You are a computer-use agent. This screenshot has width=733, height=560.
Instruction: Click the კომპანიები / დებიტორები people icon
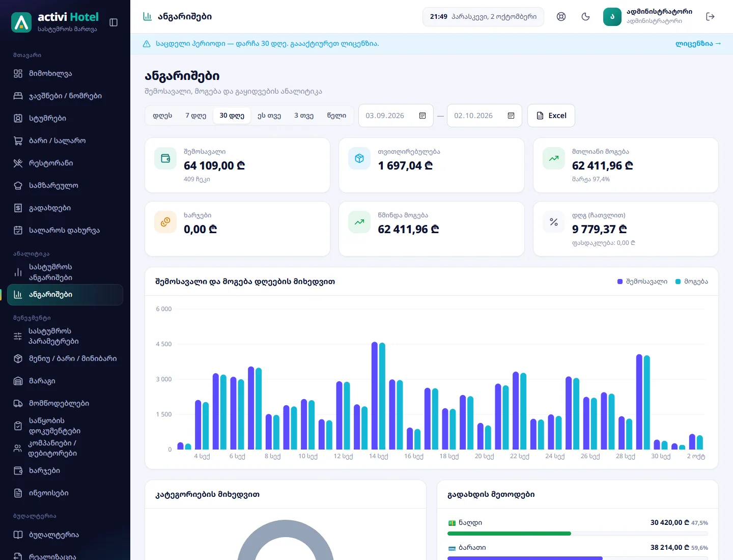click(18, 448)
